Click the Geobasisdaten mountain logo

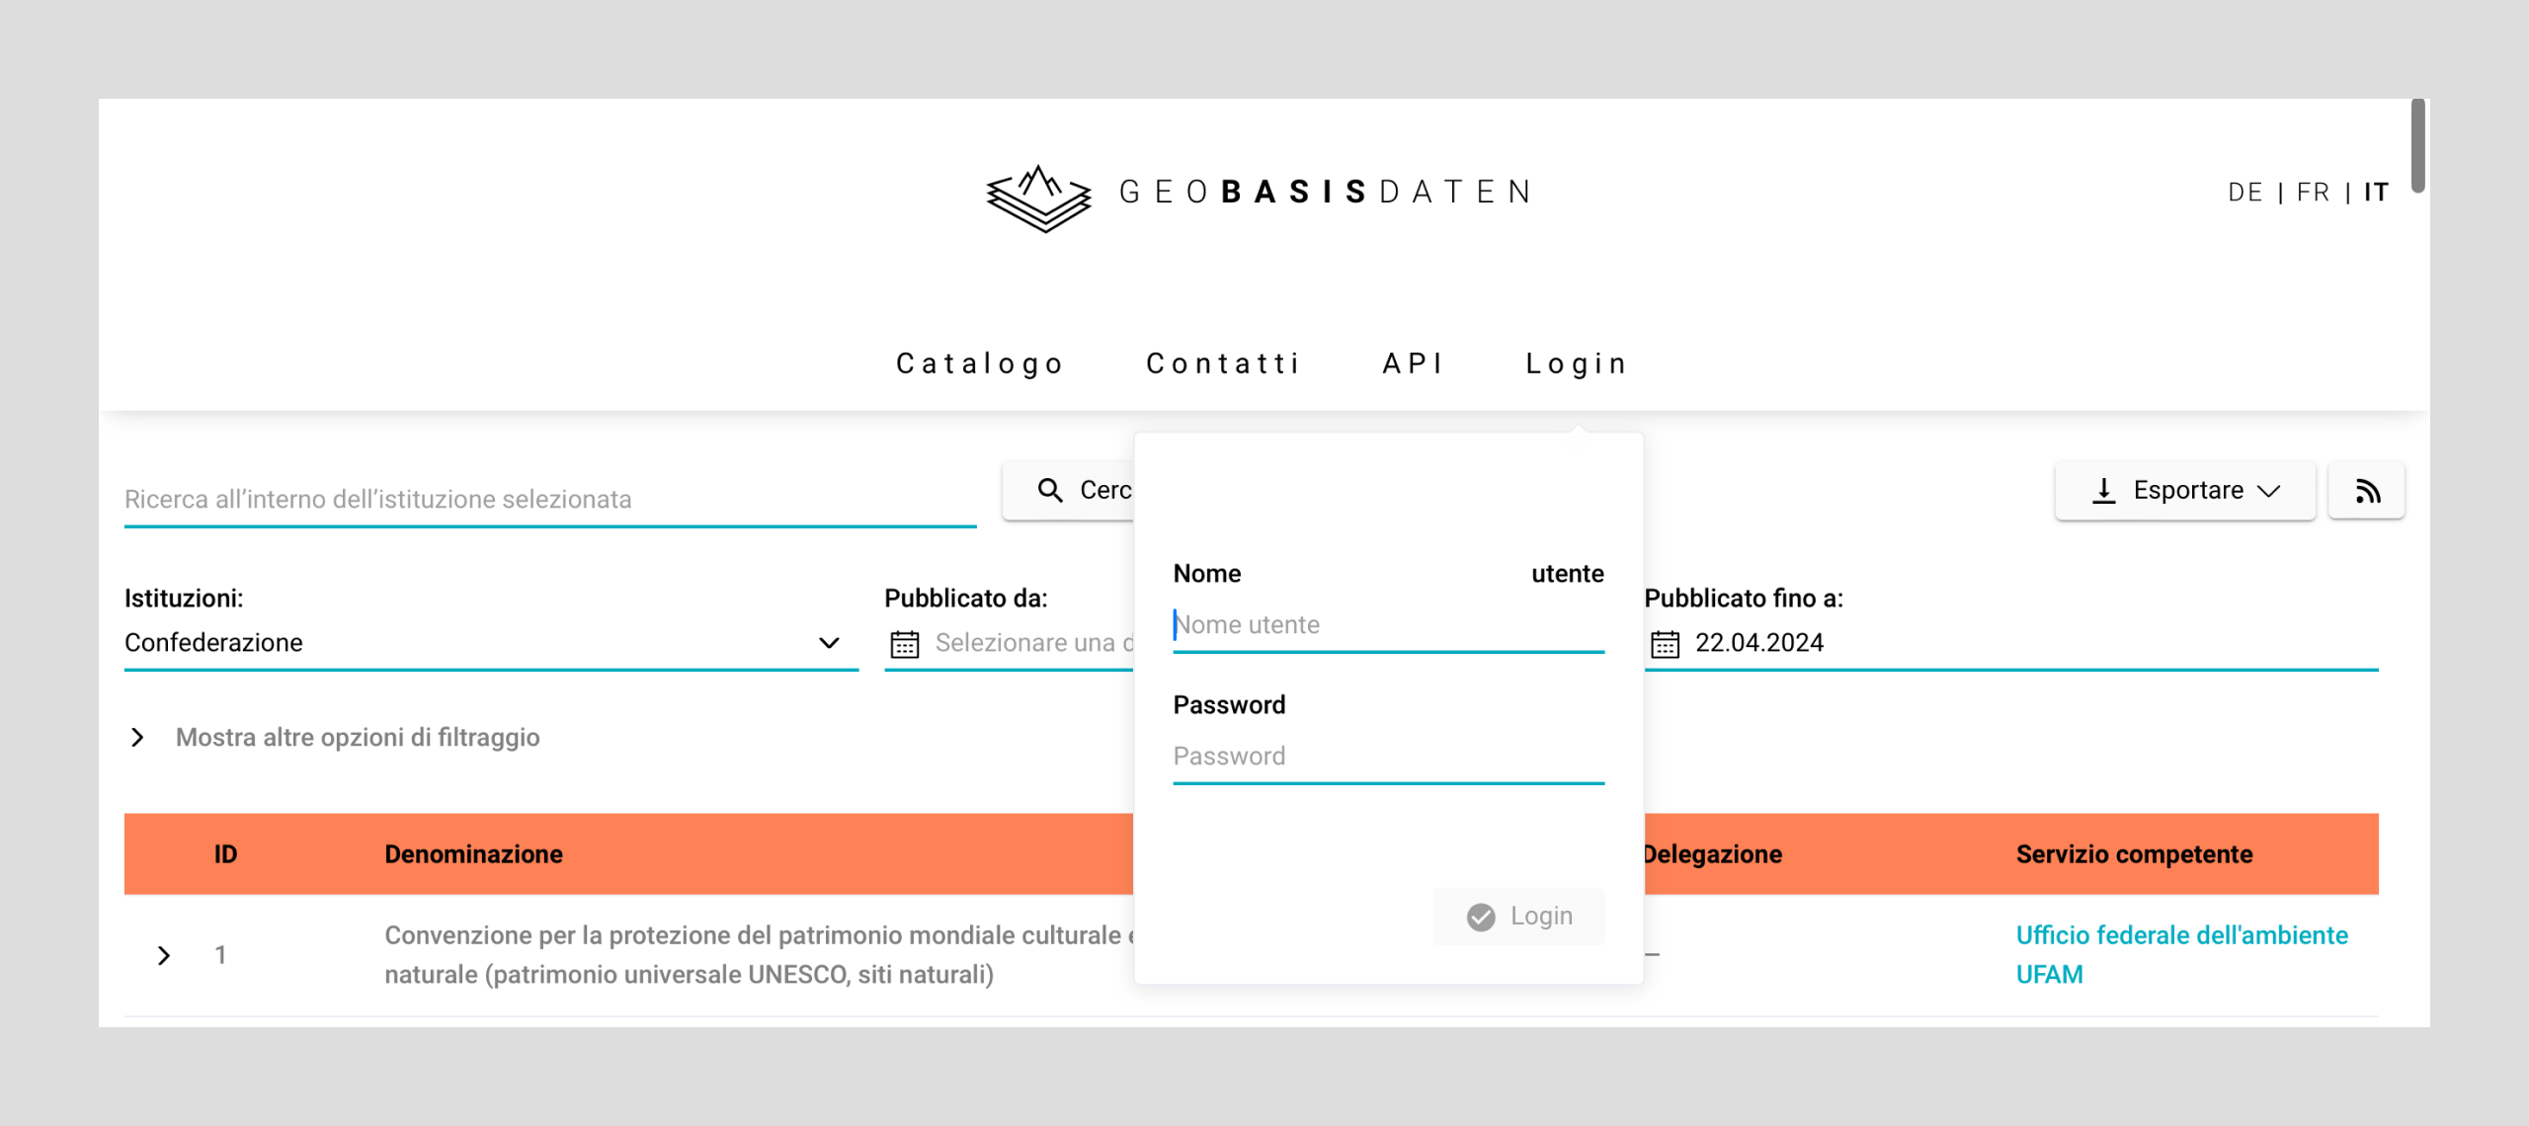coord(1038,197)
